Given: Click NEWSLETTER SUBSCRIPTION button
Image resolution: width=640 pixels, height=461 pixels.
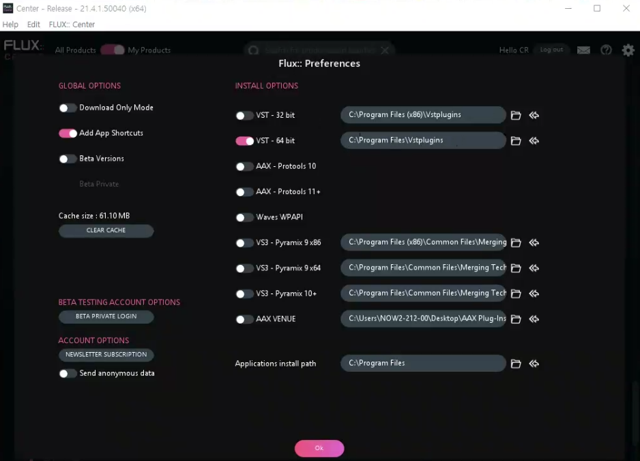Looking at the screenshot, I should click(x=106, y=355).
